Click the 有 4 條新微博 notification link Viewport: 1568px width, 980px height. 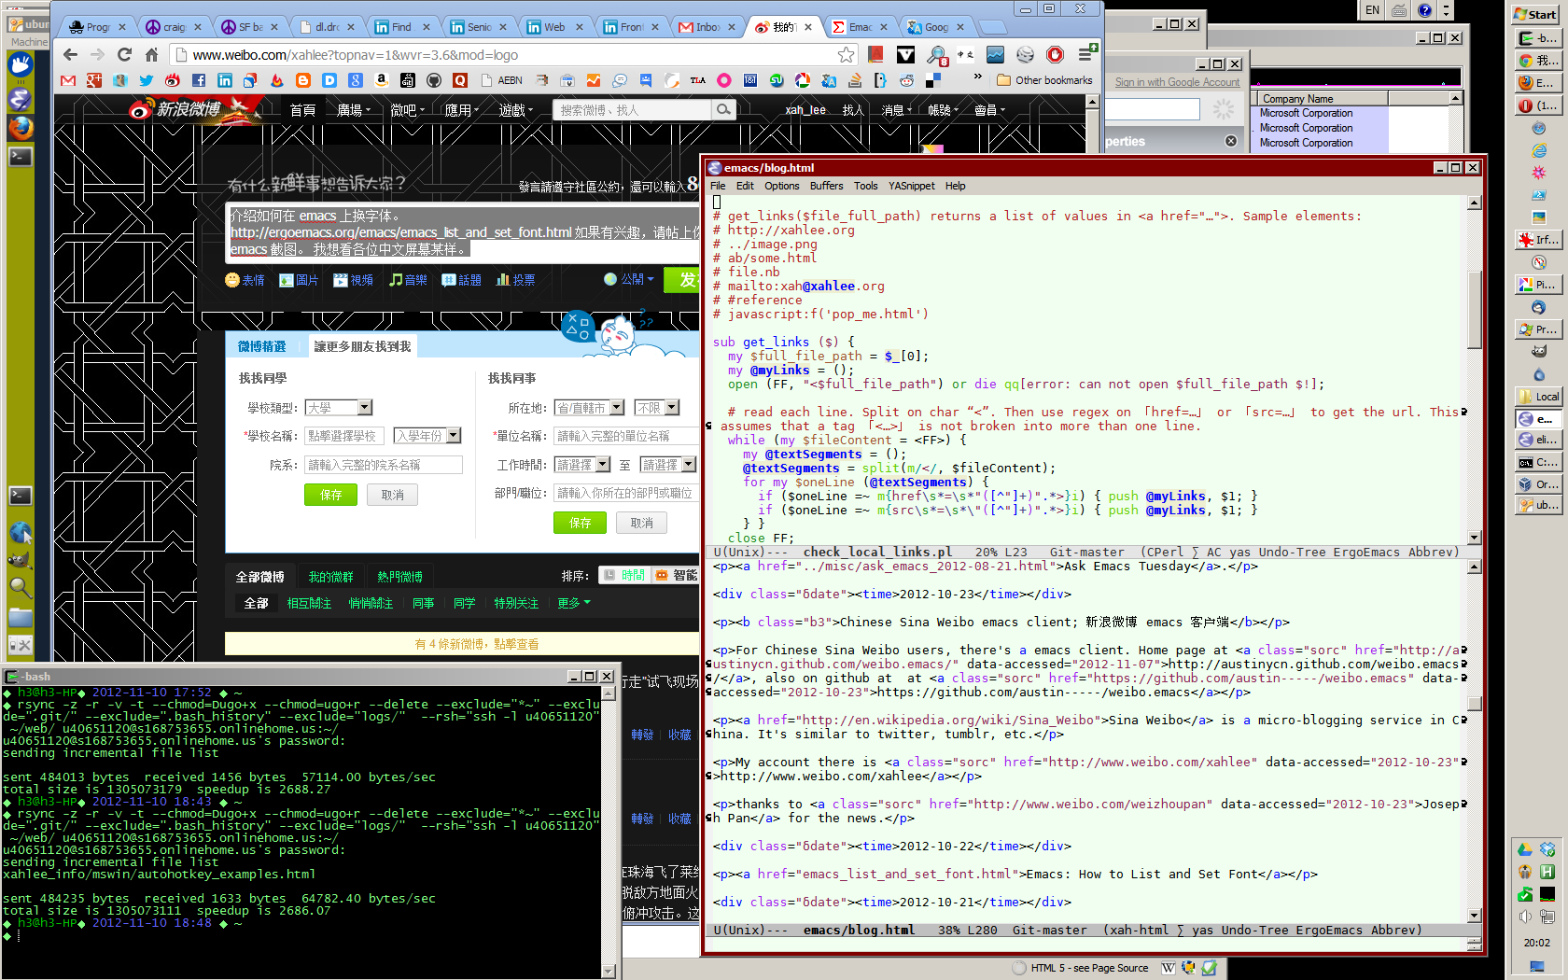(476, 644)
